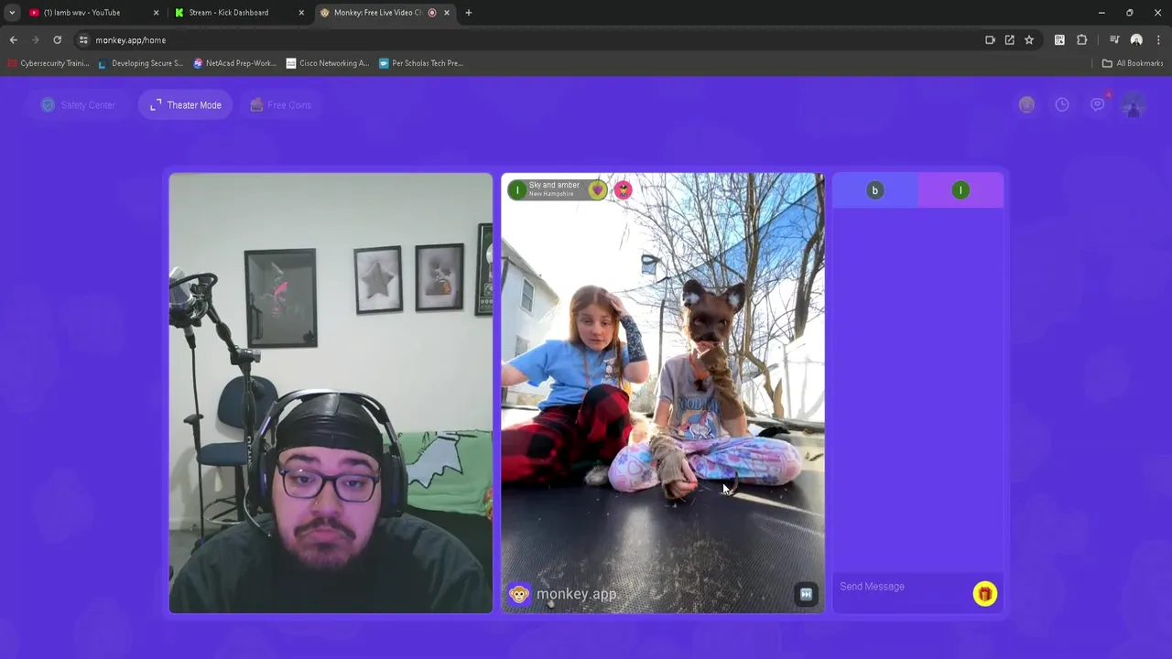The image size is (1172, 659).
Task: Open the messages heart chat icon
Action: [x=1098, y=104]
